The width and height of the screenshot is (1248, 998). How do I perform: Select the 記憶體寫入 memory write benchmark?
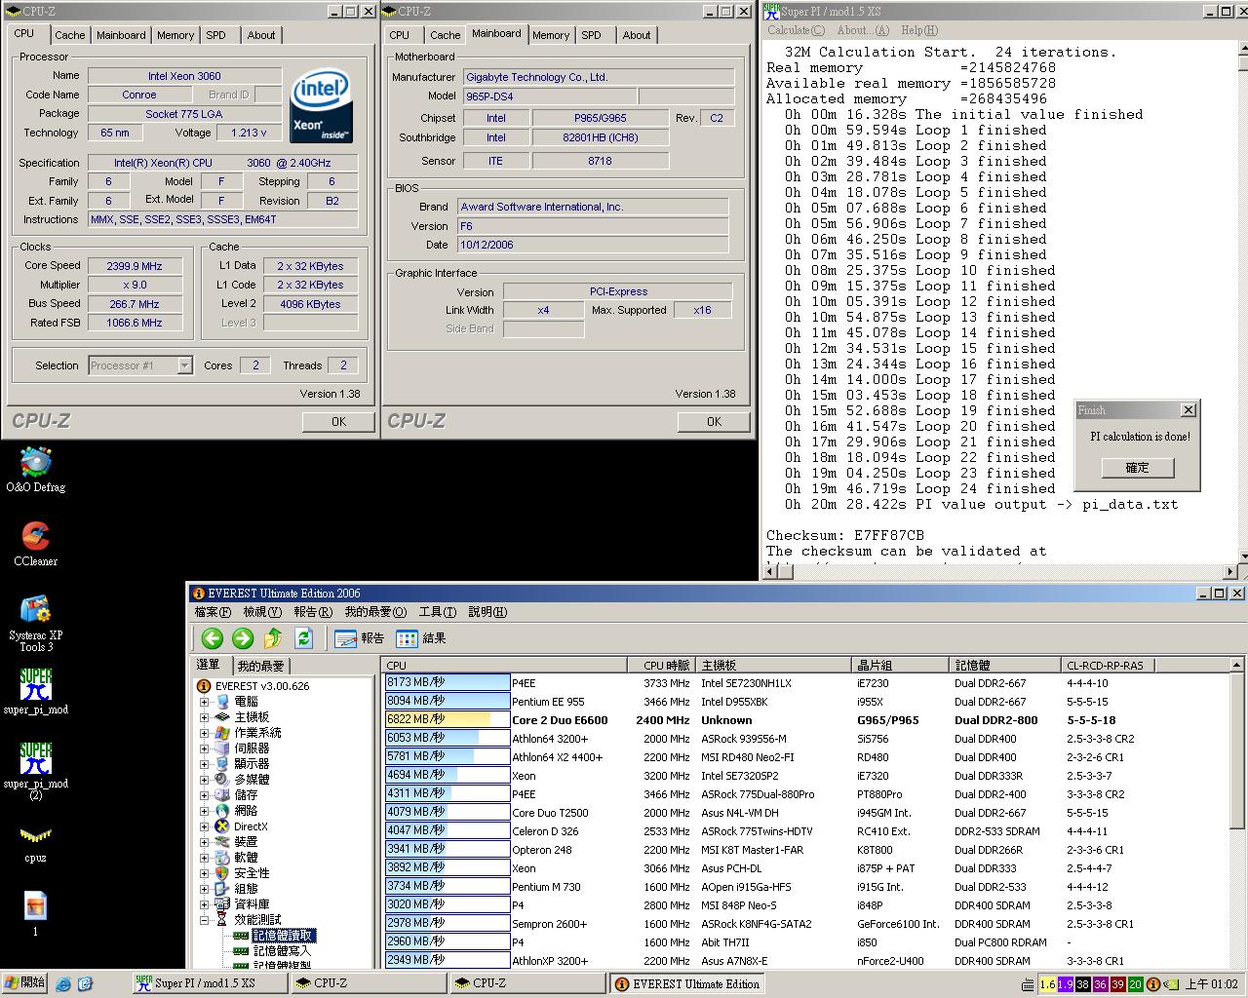(282, 951)
